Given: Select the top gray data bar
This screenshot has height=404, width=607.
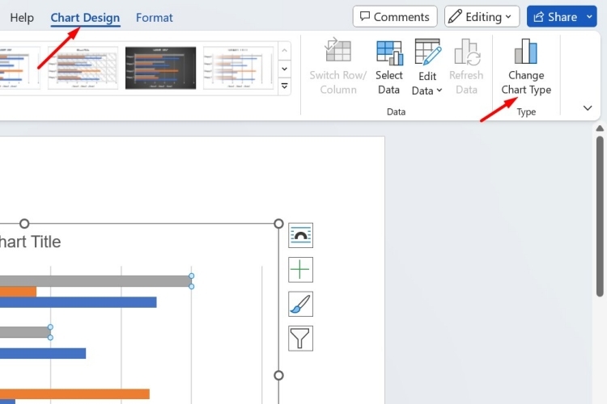Looking at the screenshot, I should 96,281.
